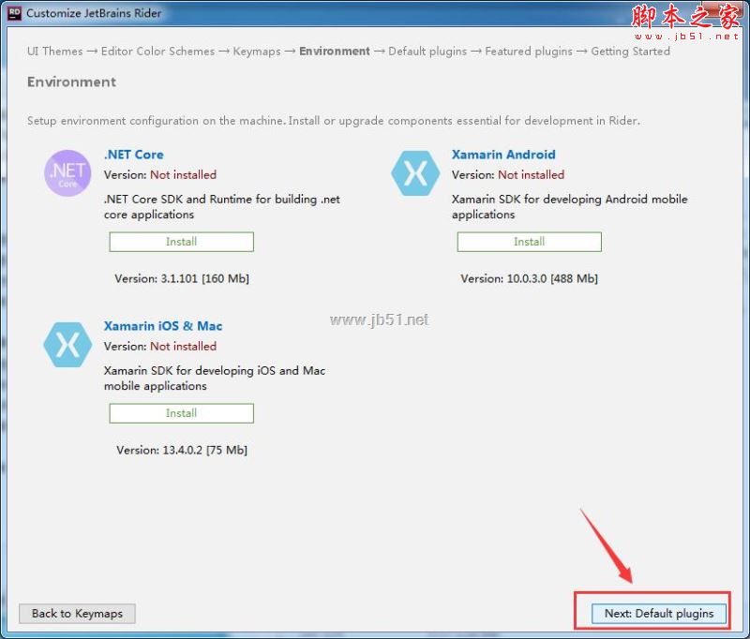
Task: Select Keymaps breadcrumb step
Action: click(257, 52)
